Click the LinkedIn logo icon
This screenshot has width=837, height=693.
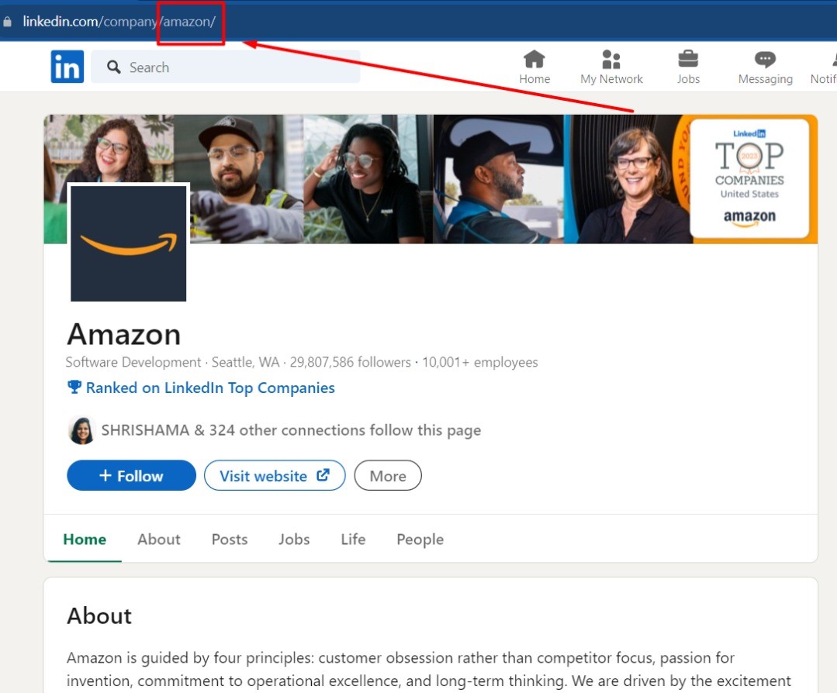click(x=67, y=67)
